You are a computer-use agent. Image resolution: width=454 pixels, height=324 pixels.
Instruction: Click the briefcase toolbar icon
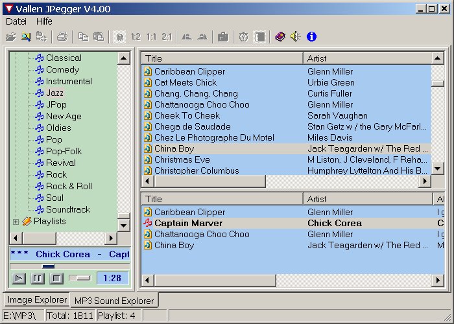[223, 37]
